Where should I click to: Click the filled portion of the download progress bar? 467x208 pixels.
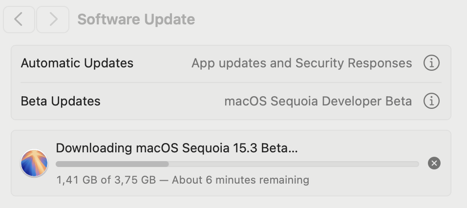112,164
